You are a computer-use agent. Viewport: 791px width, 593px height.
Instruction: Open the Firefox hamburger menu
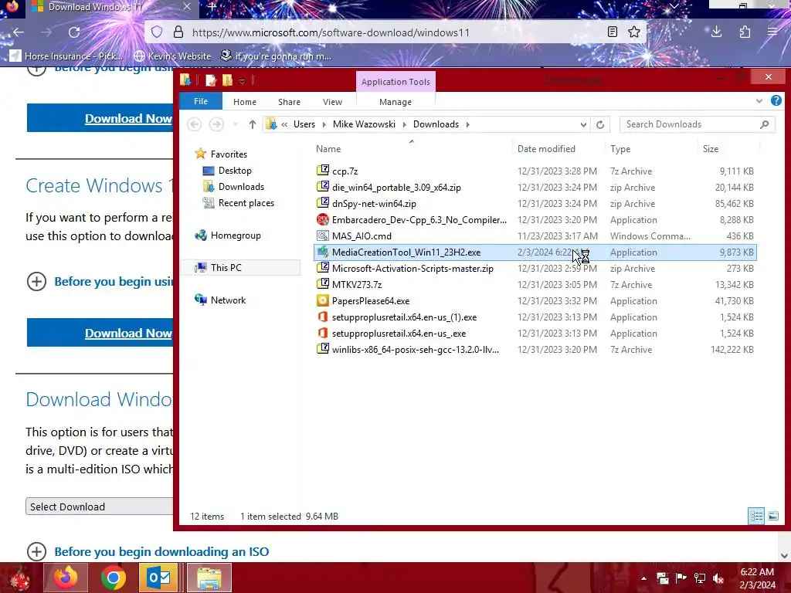tap(772, 32)
